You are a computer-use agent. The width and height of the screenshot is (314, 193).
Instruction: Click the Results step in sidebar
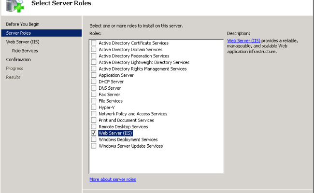(x=13, y=77)
